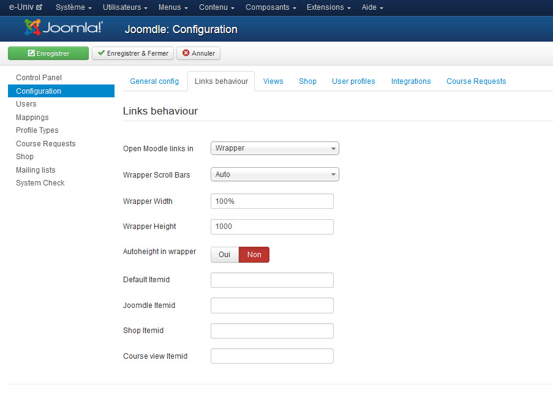Click Enregistrer & Fermer button
This screenshot has height=412, width=553.
click(133, 53)
